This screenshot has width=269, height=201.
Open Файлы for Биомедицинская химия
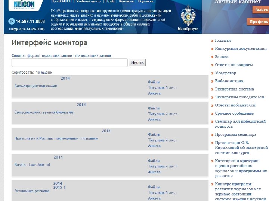tap(154, 82)
